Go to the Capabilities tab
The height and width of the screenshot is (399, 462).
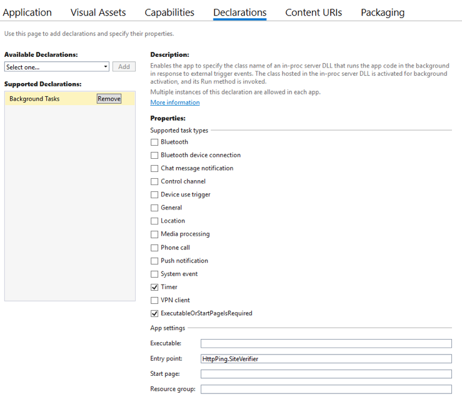coord(169,13)
